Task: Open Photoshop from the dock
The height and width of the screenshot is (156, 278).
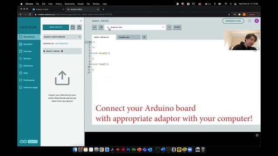Action: click(129, 149)
